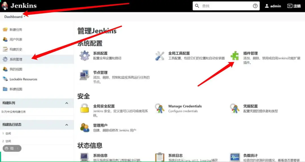
Task: Open Lockable Resources in the sidebar
Action: pos(23,79)
